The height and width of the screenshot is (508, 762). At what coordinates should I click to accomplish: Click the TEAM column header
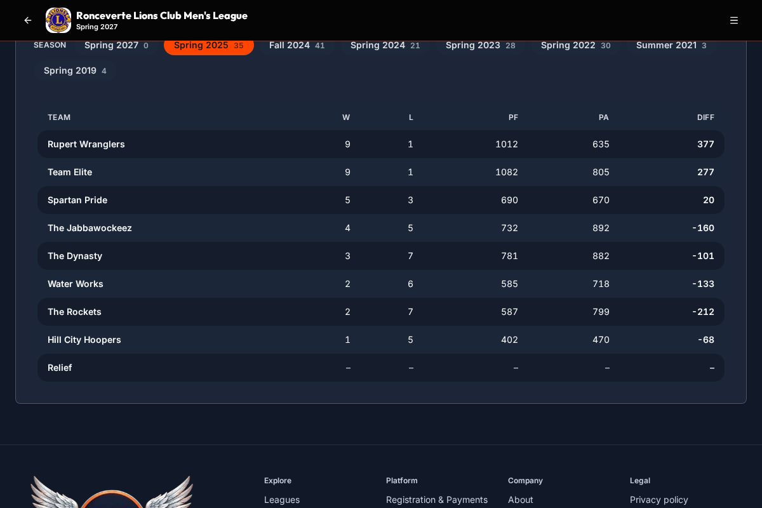[x=59, y=117]
